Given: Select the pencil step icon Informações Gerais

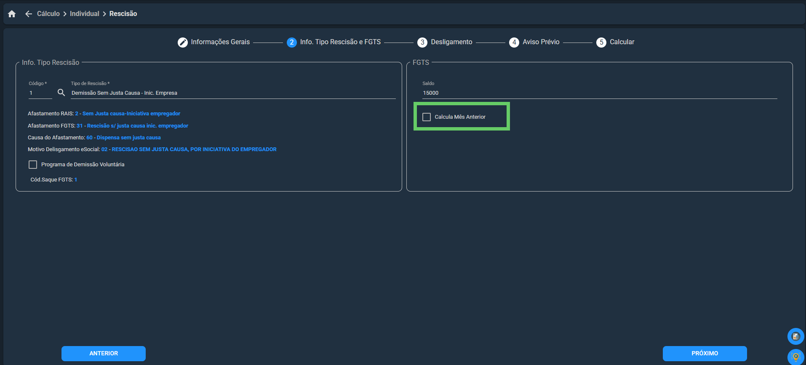Looking at the screenshot, I should [x=182, y=42].
